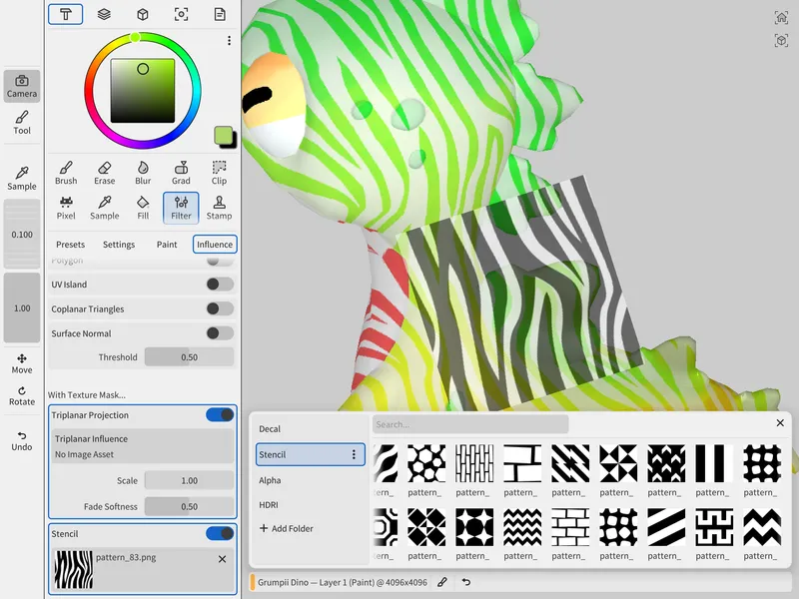Image resolution: width=799 pixels, height=599 pixels.
Task: Select the Erase tool
Action: click(x=105, y=173)
